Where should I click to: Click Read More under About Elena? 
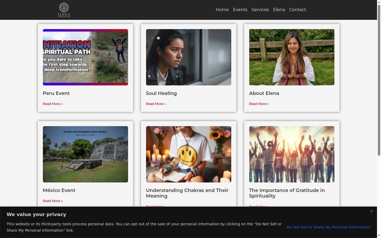pyautogui.click(x=259, y=104)
